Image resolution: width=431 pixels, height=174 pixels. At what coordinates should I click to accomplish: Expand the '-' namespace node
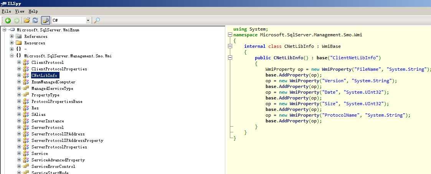[x=12, y=49]
